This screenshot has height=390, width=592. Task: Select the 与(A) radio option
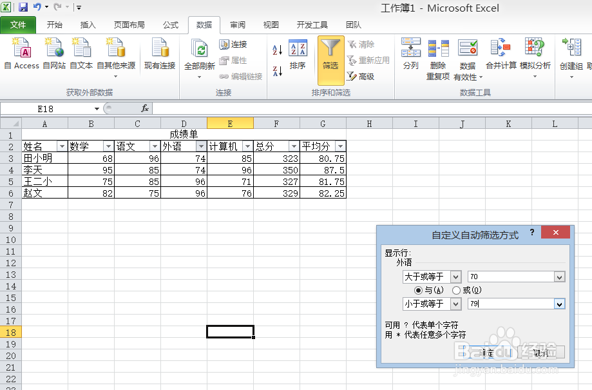(x=418, y=290)
